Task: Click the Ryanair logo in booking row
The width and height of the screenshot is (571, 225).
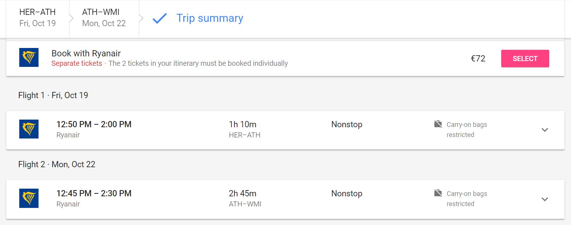Action: (29, 57)
